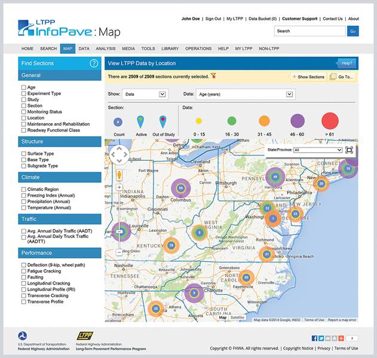Check Avg. Annual Daily Traffic (AADT)
377x358 pixels.
(x=23, y=231)
